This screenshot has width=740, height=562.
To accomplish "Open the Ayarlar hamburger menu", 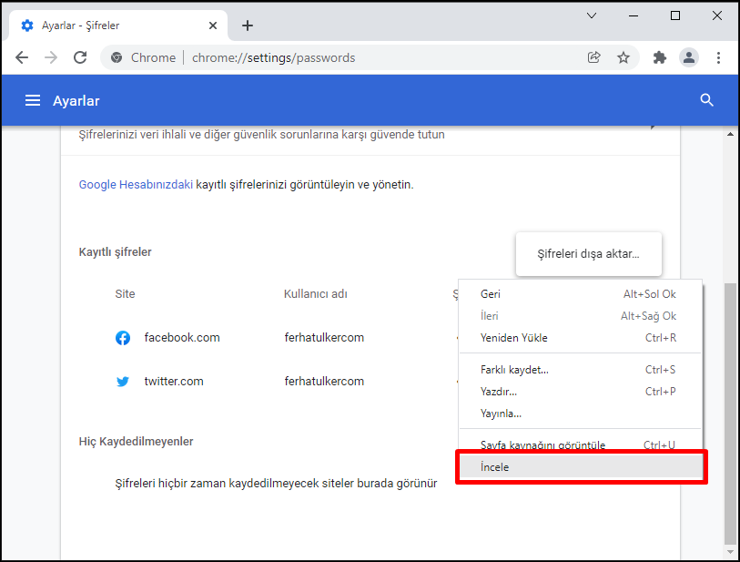I will tap(32, 100).
